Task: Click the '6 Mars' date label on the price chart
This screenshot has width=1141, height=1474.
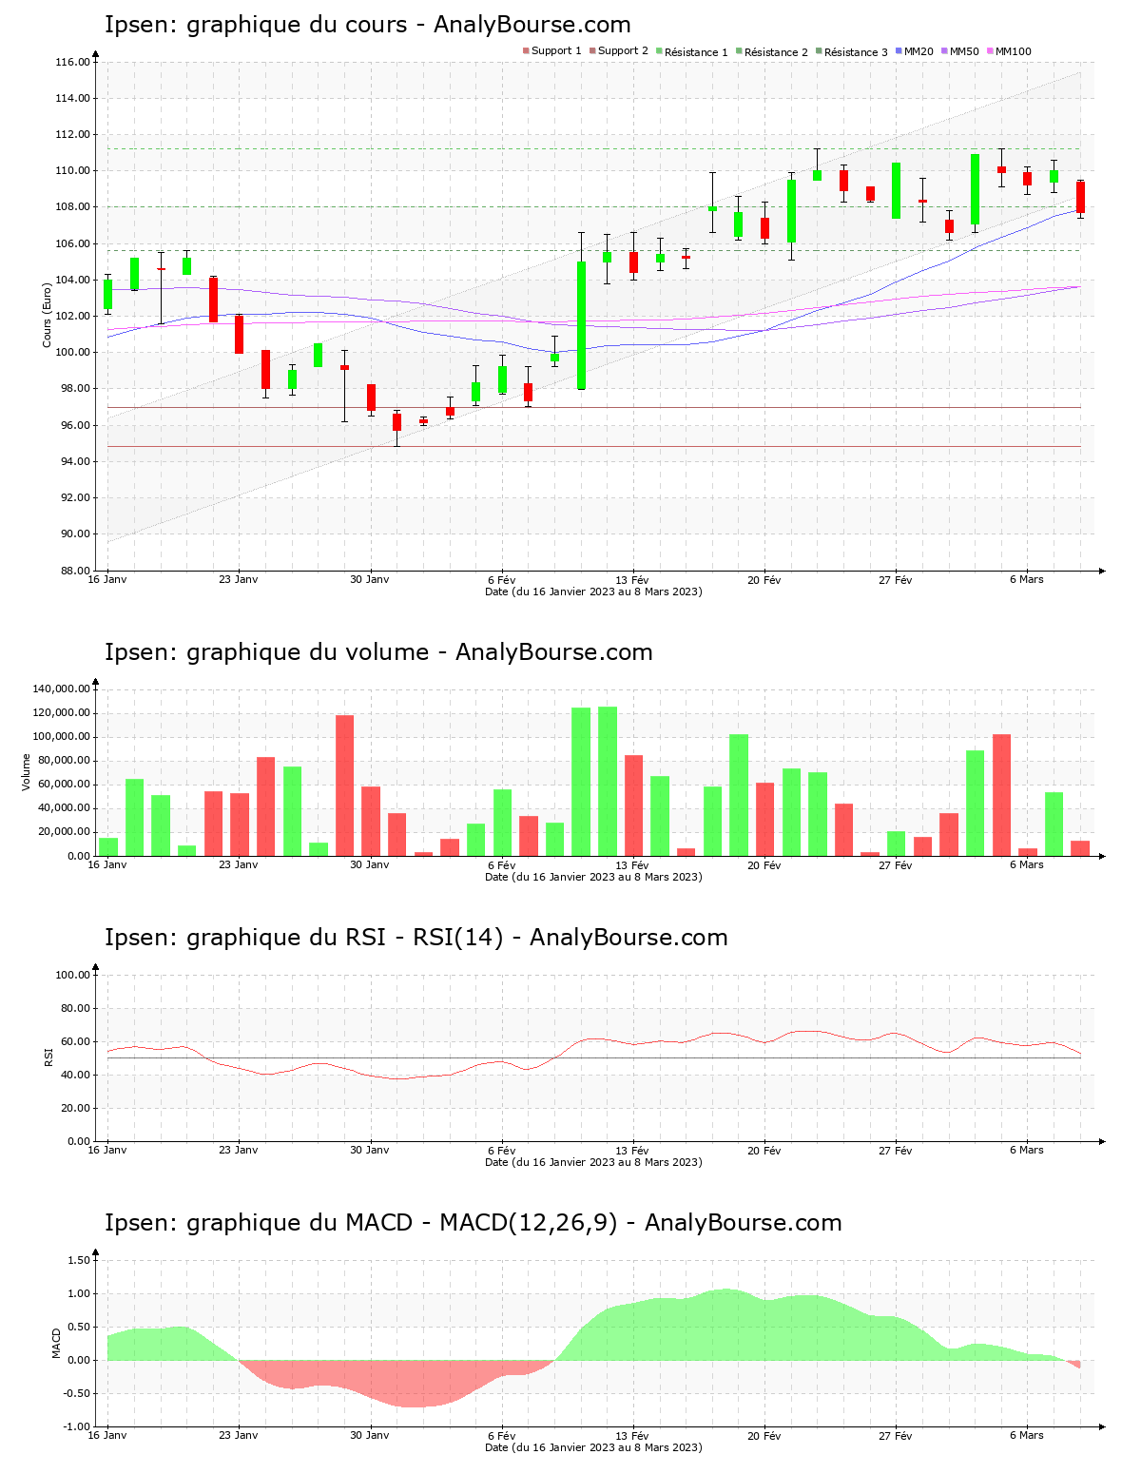Action: 1027,579
